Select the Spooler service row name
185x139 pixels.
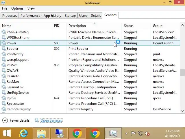pyautogui.click(x=12, y=49)
